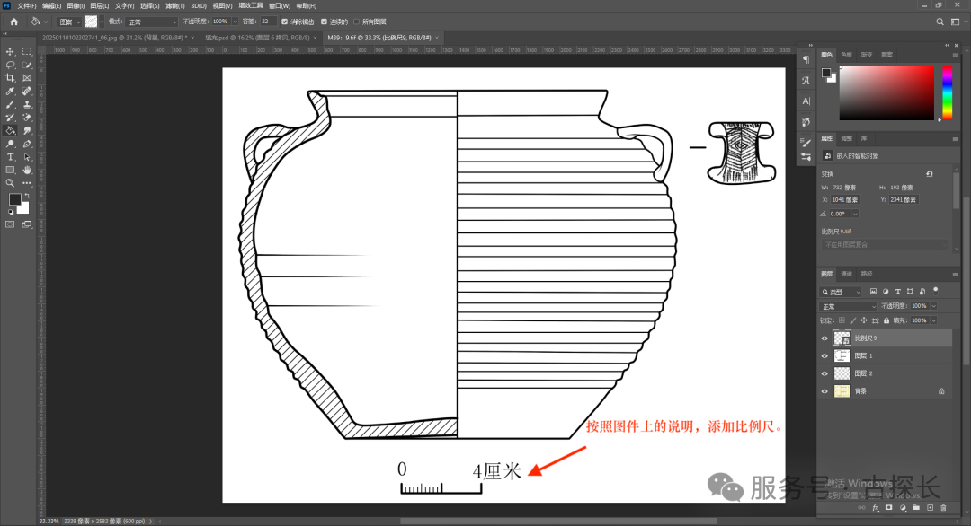Viewport: 971px width, 526px height.
Task: Select the Path Selection tool
Action: [x=27, y=157]
